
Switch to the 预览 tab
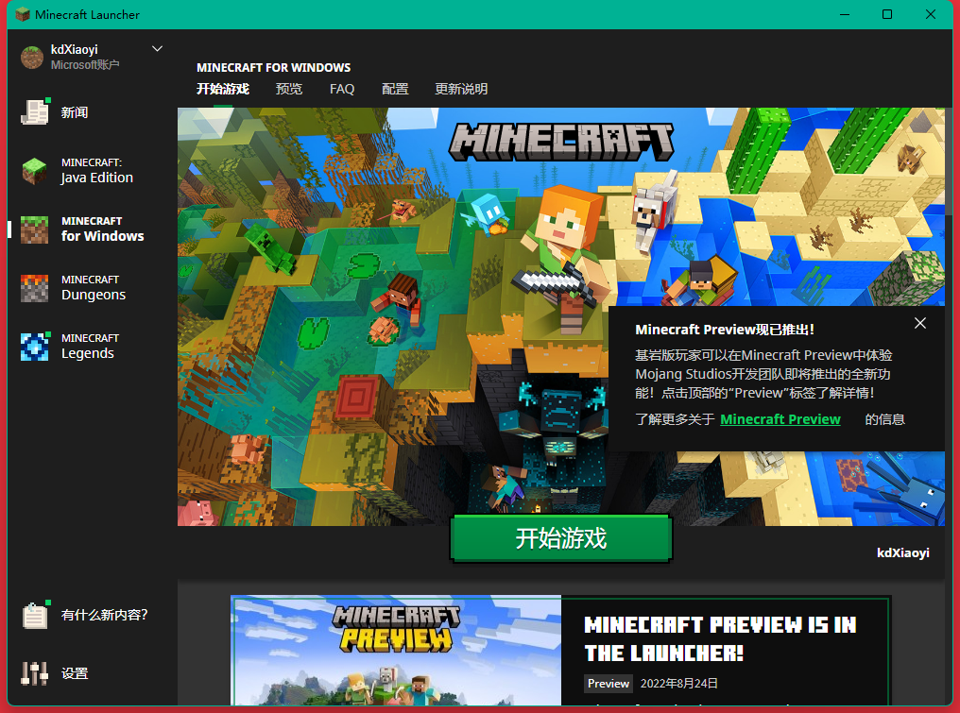(x=289, y=89)
